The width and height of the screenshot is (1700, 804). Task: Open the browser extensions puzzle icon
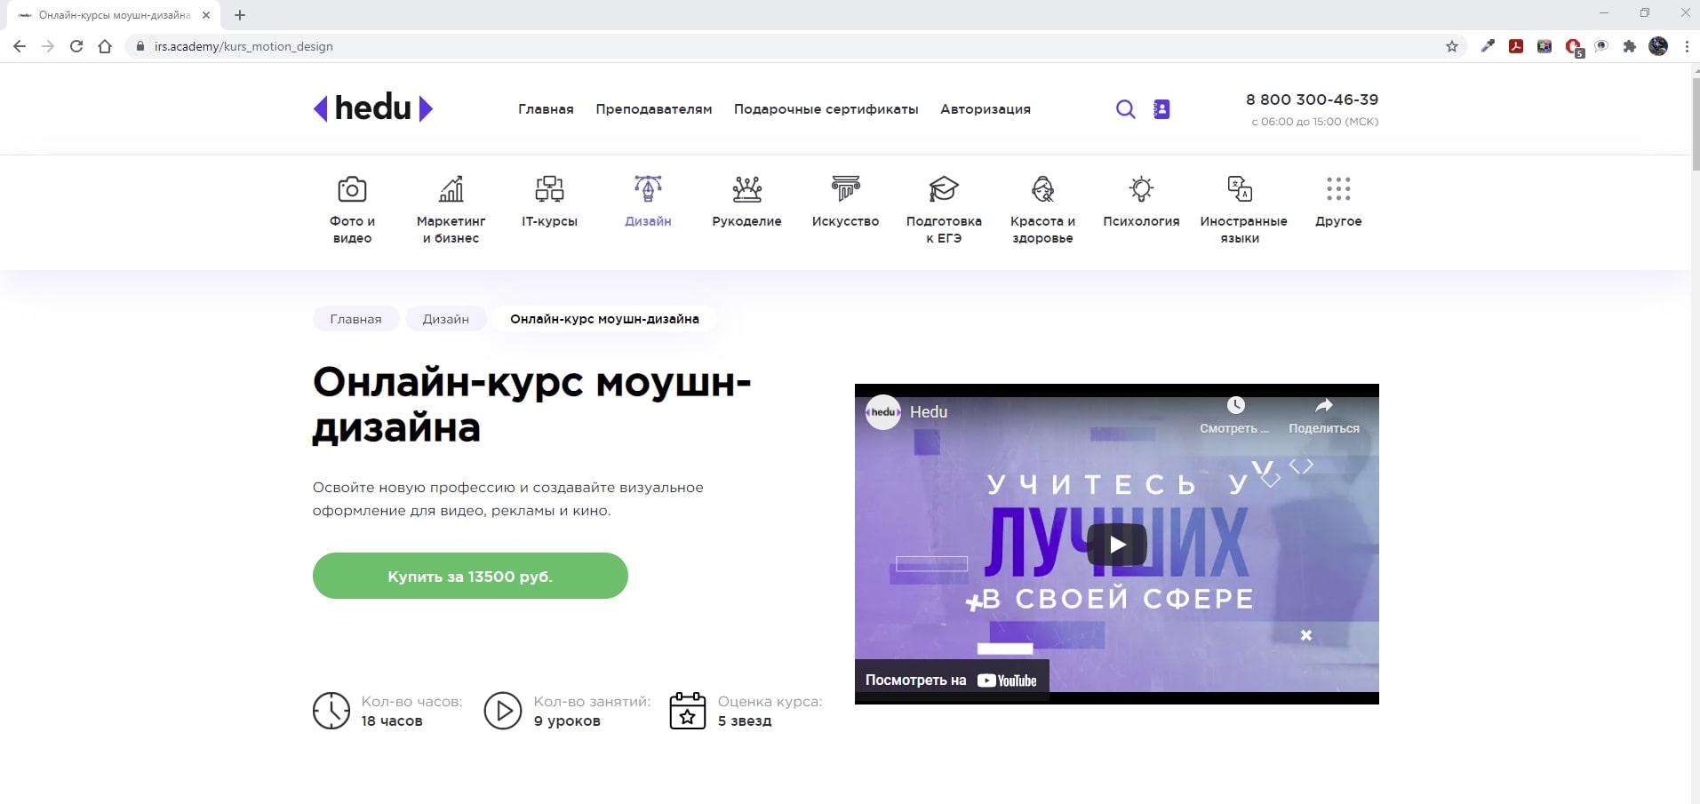[1630, 46]
